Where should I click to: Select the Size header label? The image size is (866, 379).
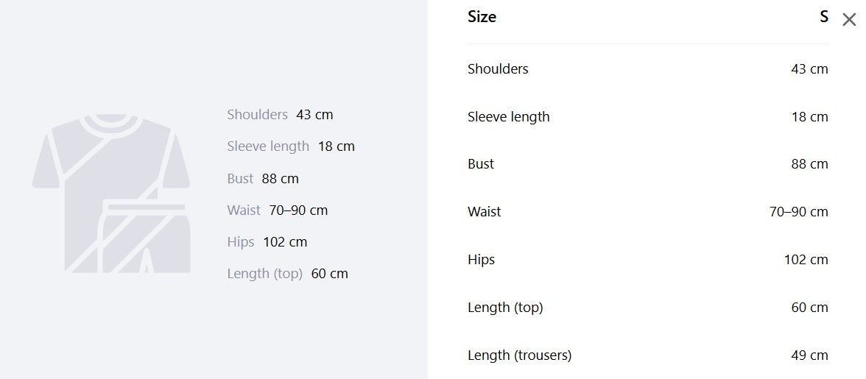[482, 16]
